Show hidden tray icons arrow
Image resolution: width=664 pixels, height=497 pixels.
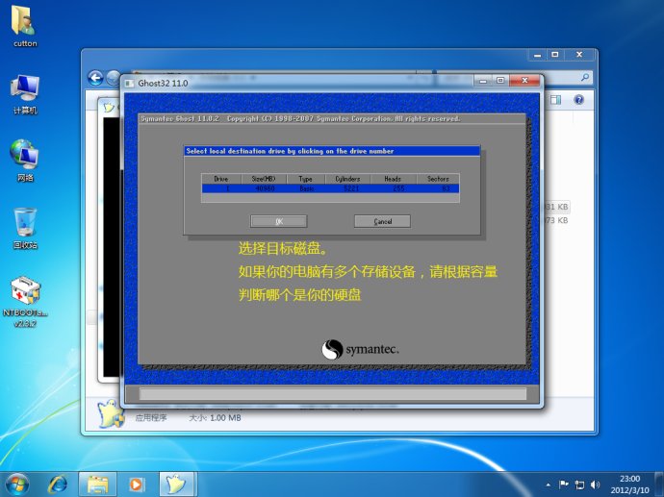coord(549,485)
